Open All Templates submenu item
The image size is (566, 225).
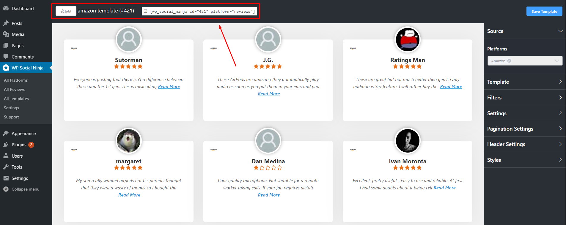click(x=16, y=99)
